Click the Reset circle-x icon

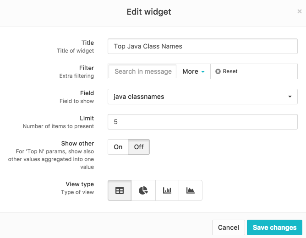pos(218,71)
